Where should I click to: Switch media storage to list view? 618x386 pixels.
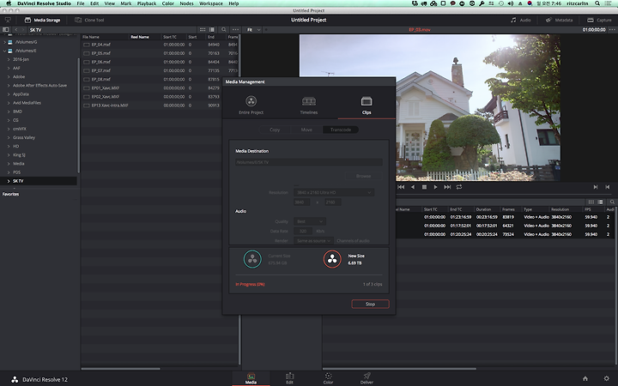[x=212, y=29]
